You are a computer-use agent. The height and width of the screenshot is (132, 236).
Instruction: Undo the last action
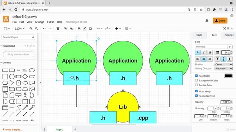44,29
